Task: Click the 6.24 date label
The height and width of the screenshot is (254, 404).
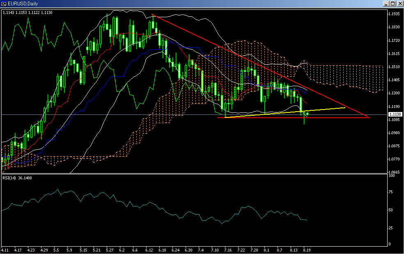Action: pos(175,250)
